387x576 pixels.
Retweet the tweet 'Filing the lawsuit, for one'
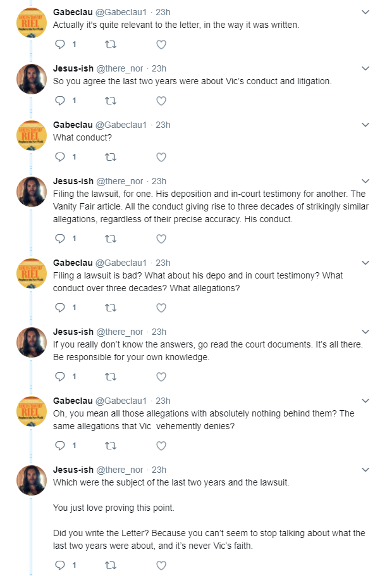coord(111,239)
